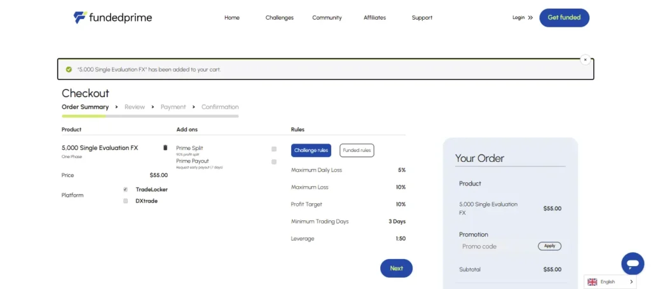Click the TradeLocker label
651x289 pixels.
151,189
